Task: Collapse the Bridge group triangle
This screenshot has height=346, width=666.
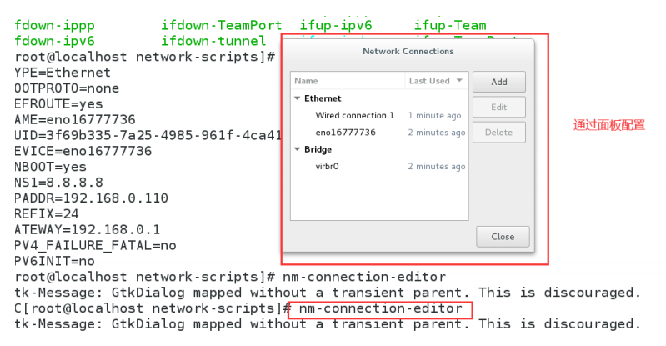Action: pos(298,149)
